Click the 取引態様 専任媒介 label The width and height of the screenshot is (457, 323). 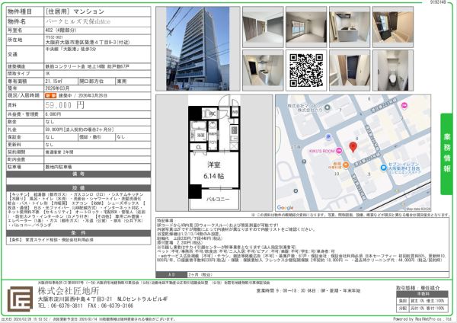tap(418, 288)
